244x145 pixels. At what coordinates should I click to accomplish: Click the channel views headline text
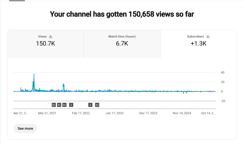point(122,14)
